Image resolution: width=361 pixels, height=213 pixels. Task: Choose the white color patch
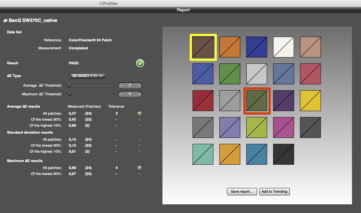coord(283,47)
